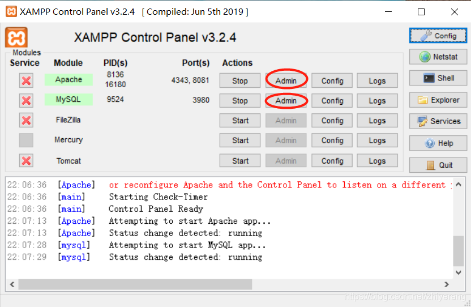
Task: Click Apache ports 4343, 8081
Action: click(190, 80)
